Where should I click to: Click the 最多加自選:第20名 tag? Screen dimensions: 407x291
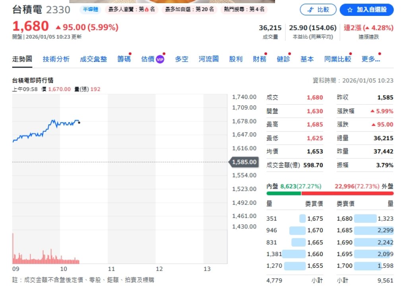click(189, 10)
